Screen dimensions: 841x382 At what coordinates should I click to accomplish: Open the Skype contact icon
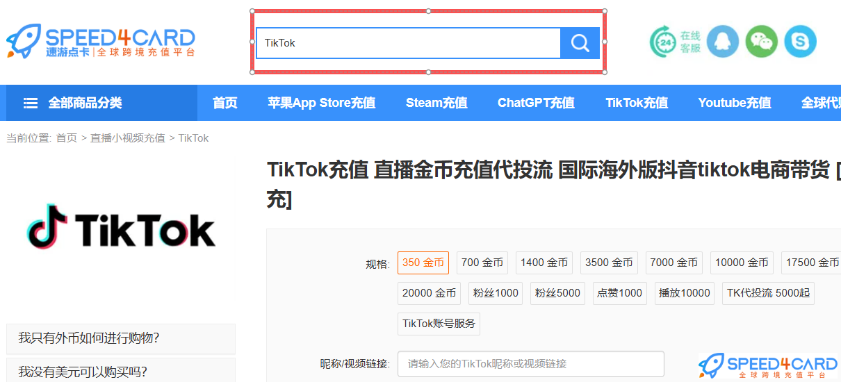[801, 42]
